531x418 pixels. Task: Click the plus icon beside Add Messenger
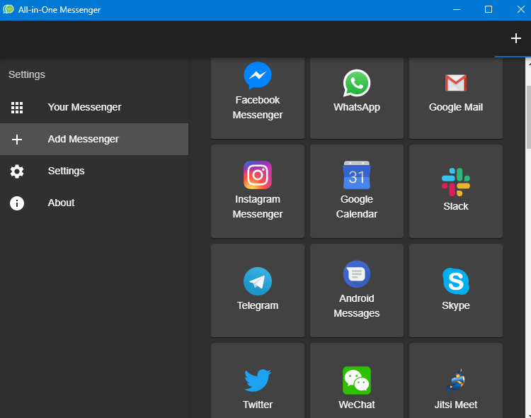point(17,140)
